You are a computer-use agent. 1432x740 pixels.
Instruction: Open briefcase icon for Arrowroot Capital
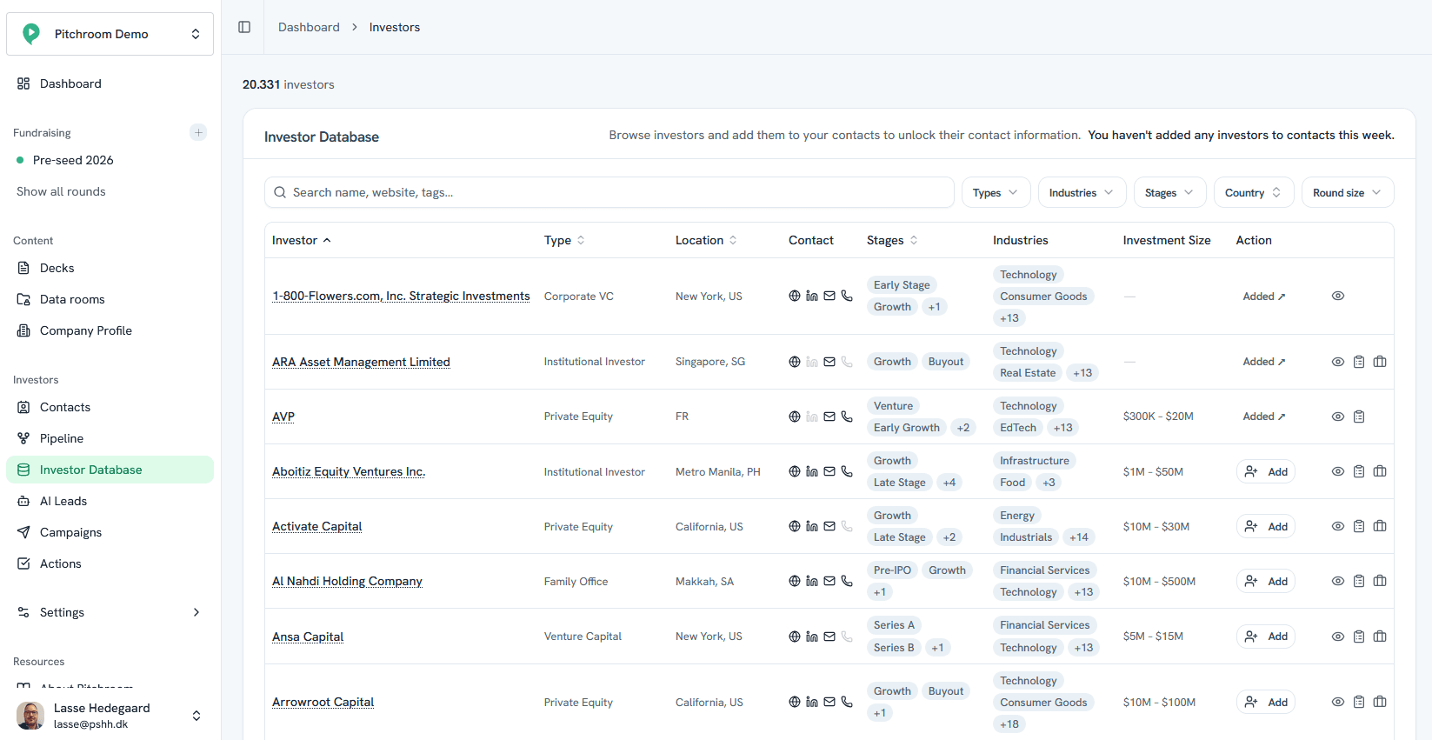1380,702
